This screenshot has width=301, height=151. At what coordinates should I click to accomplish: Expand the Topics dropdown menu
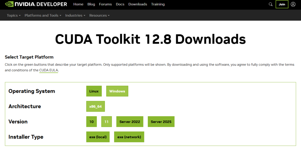pos(14,16)
